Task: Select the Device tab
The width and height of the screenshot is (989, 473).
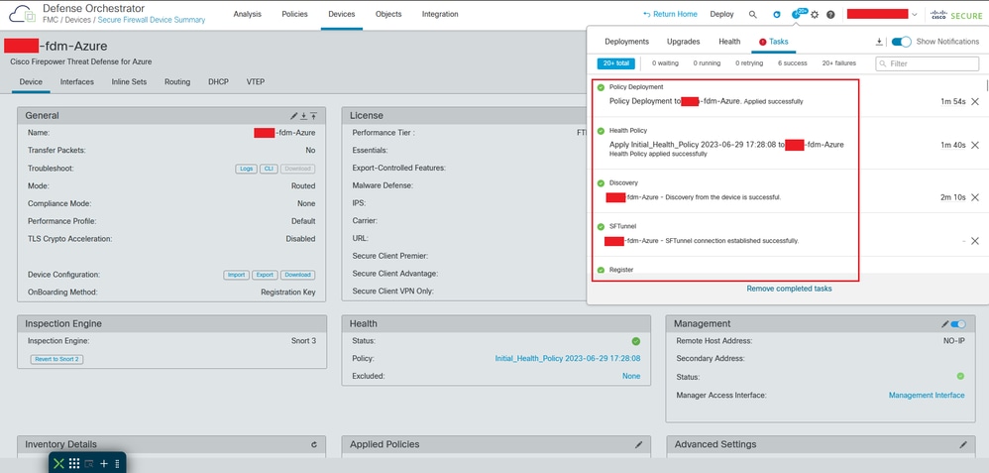Action: (31, 82)
